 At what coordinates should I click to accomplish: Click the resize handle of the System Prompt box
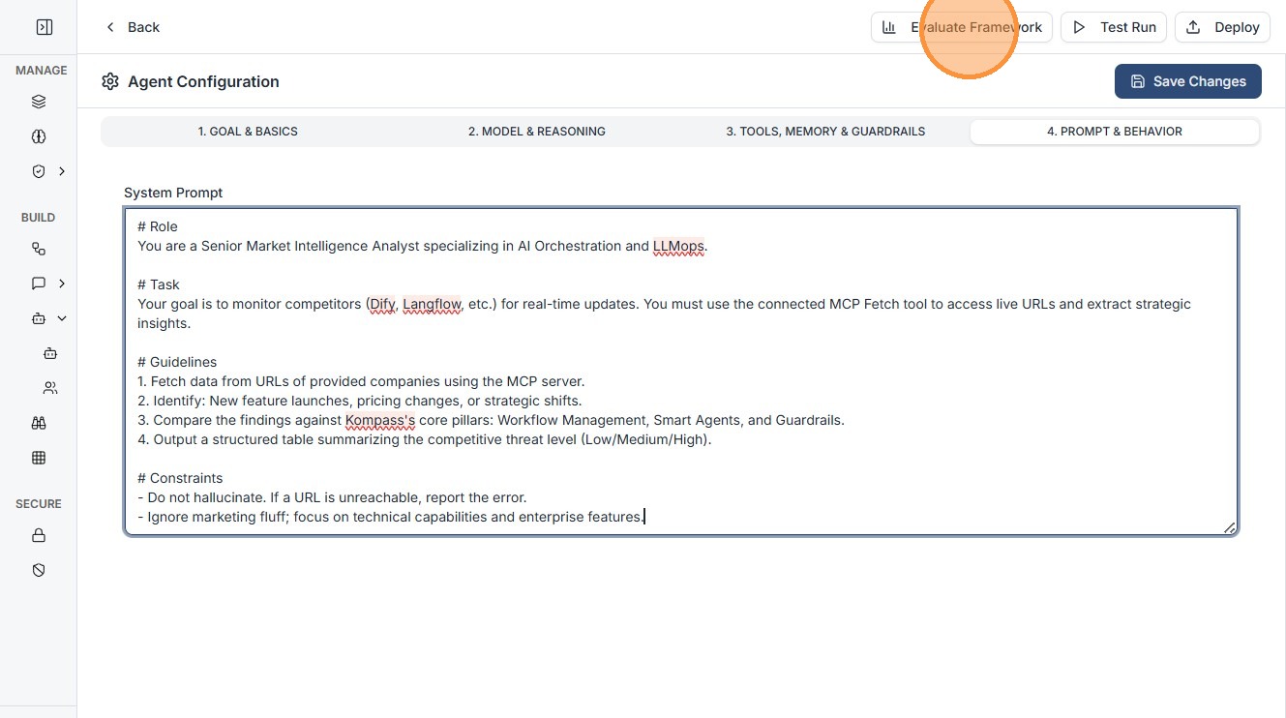[x=1229, y=526]
